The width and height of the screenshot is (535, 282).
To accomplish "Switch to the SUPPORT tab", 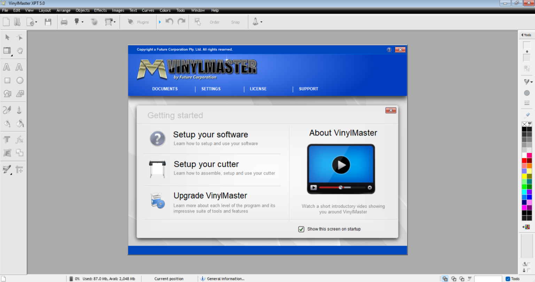I will (x=309, y=89).
